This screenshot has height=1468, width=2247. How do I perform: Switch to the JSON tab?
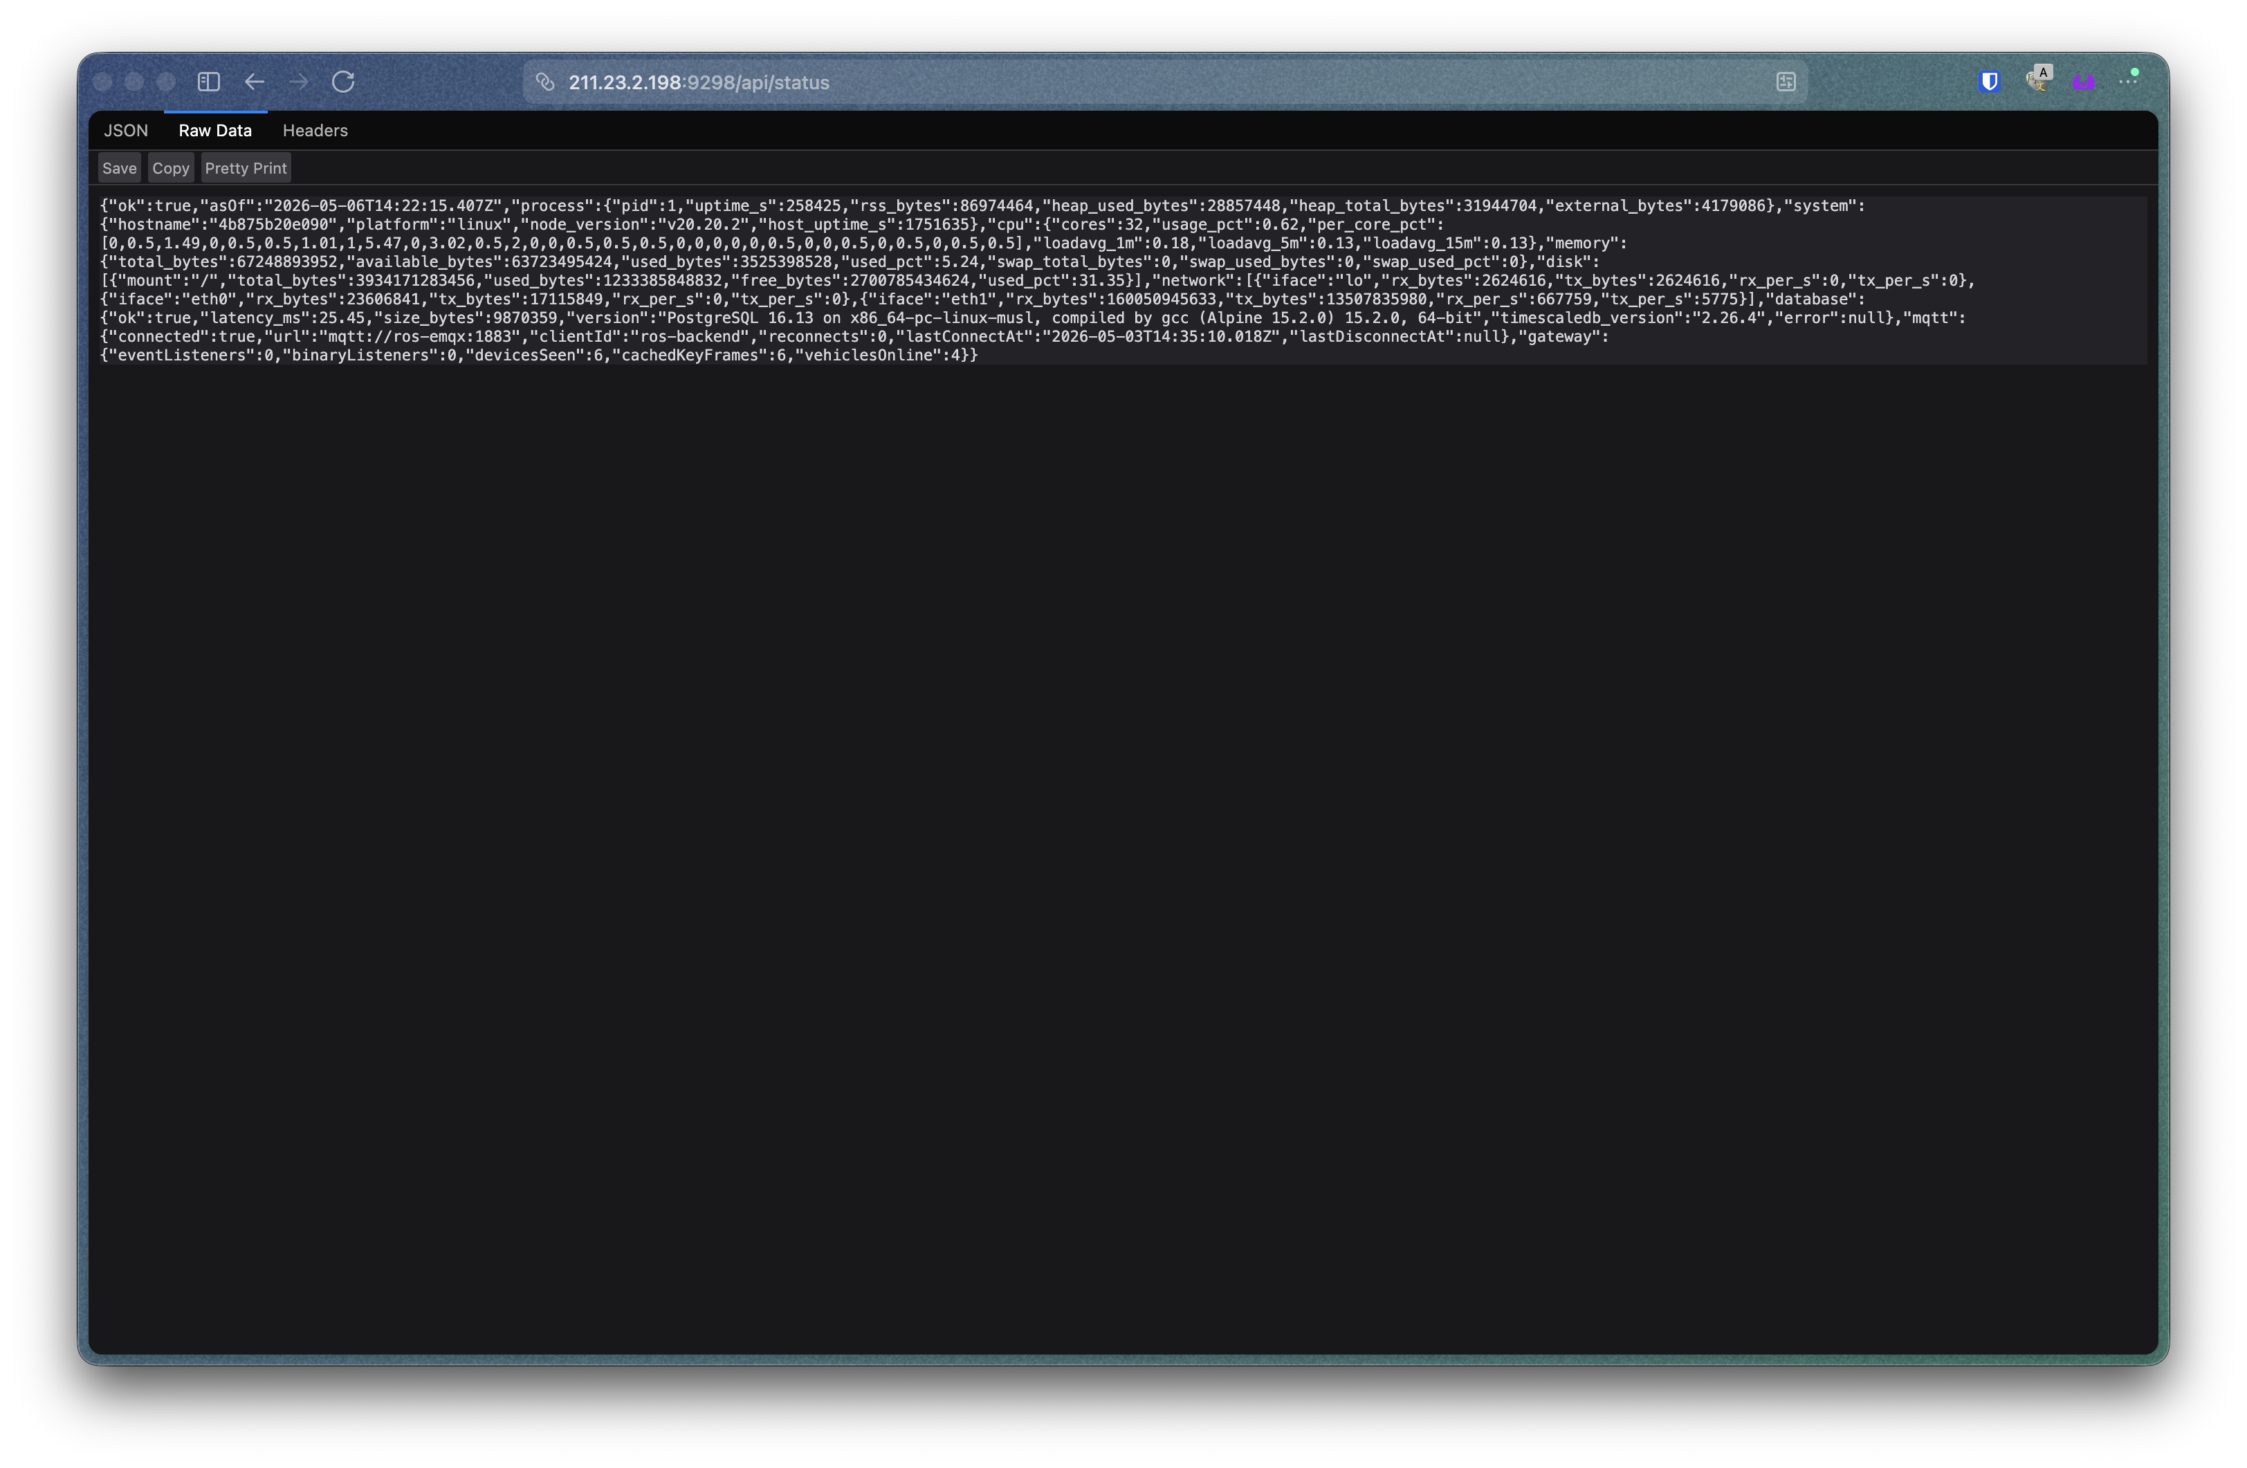tap(126, 130)
